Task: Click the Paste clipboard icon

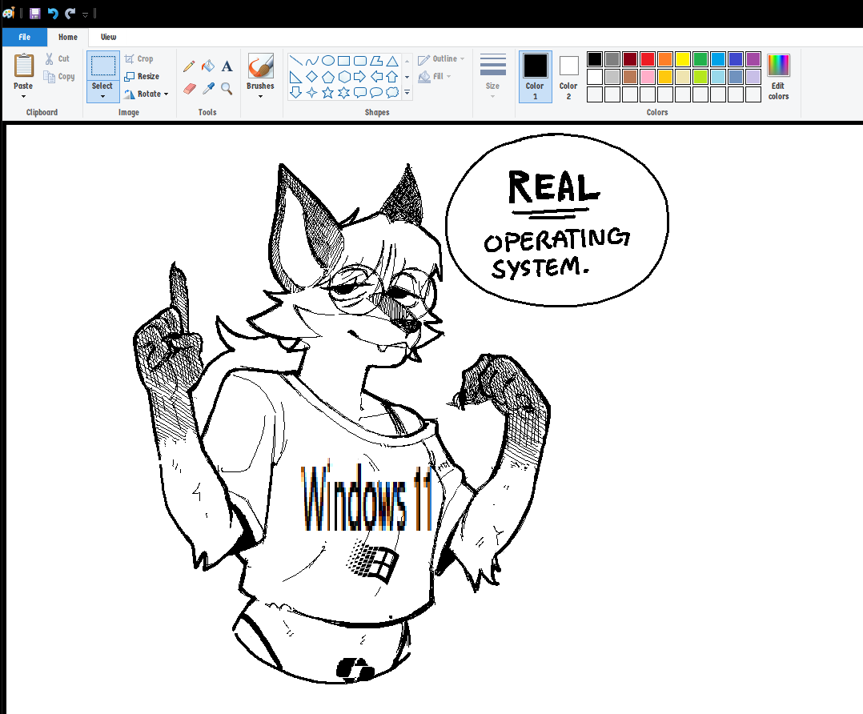Action: (x=24, y=66)
